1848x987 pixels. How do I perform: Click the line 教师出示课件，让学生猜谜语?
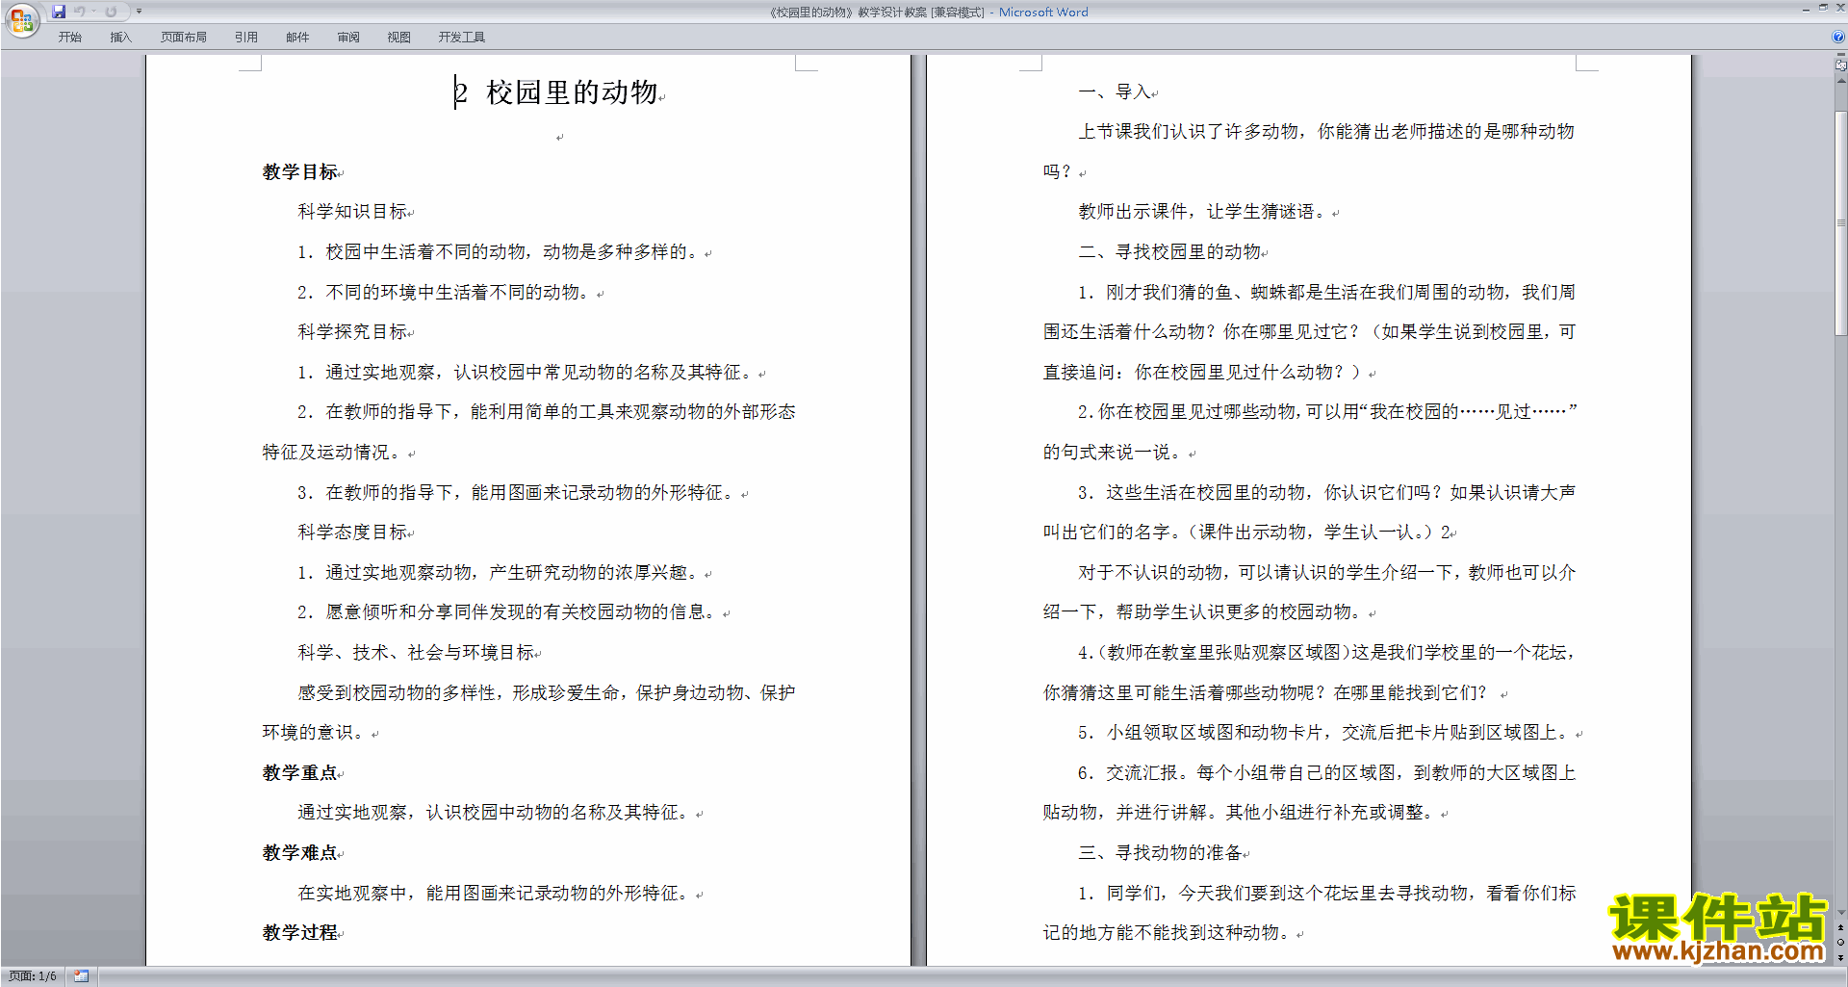coord(1204,212)
